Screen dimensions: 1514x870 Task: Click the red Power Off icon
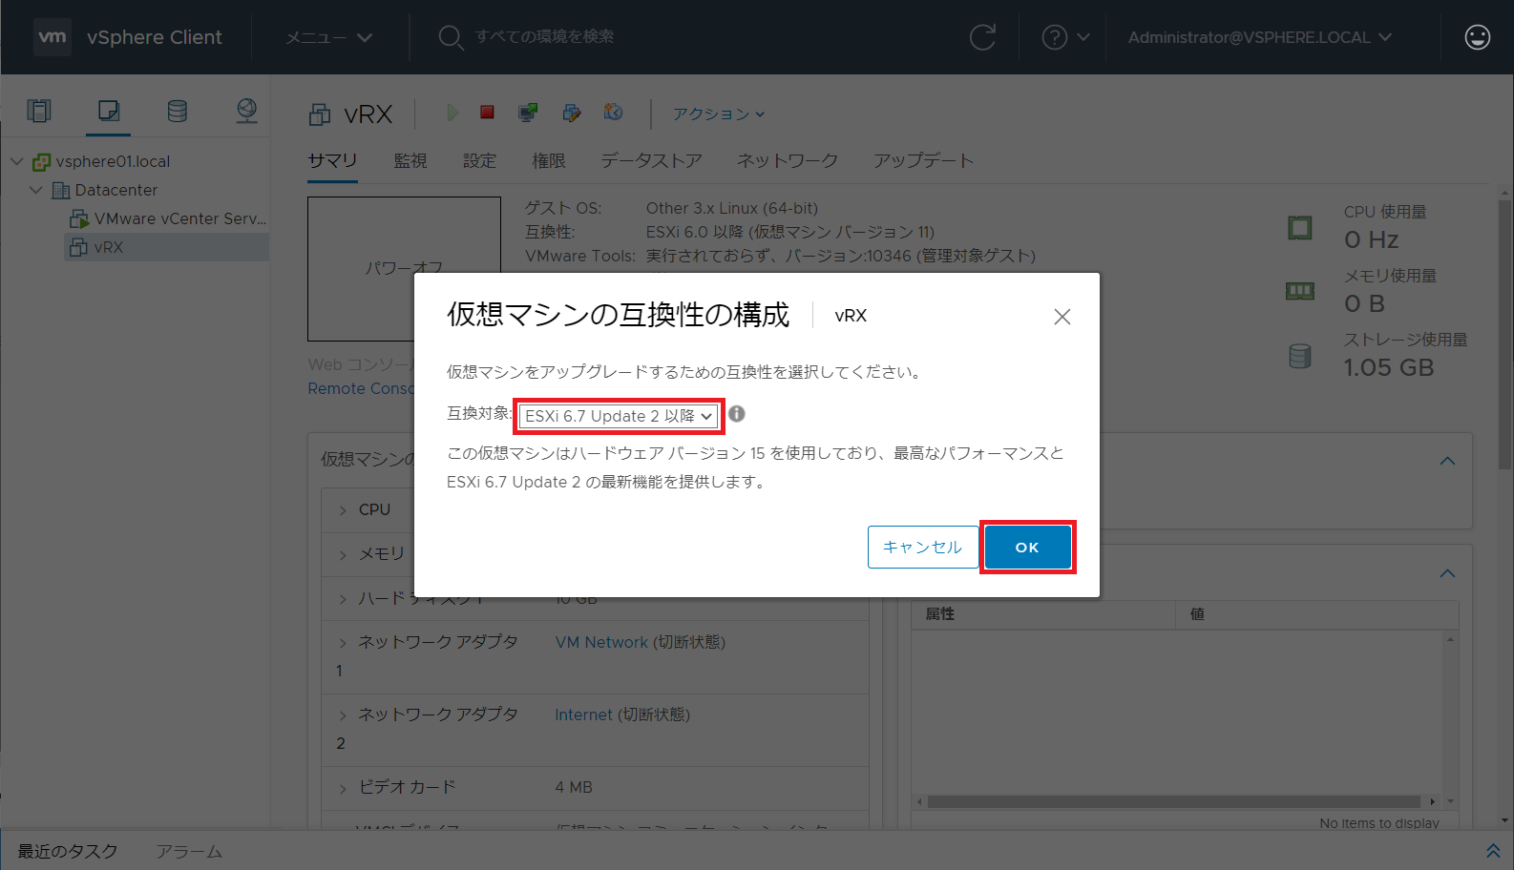(x=487, y=113)
